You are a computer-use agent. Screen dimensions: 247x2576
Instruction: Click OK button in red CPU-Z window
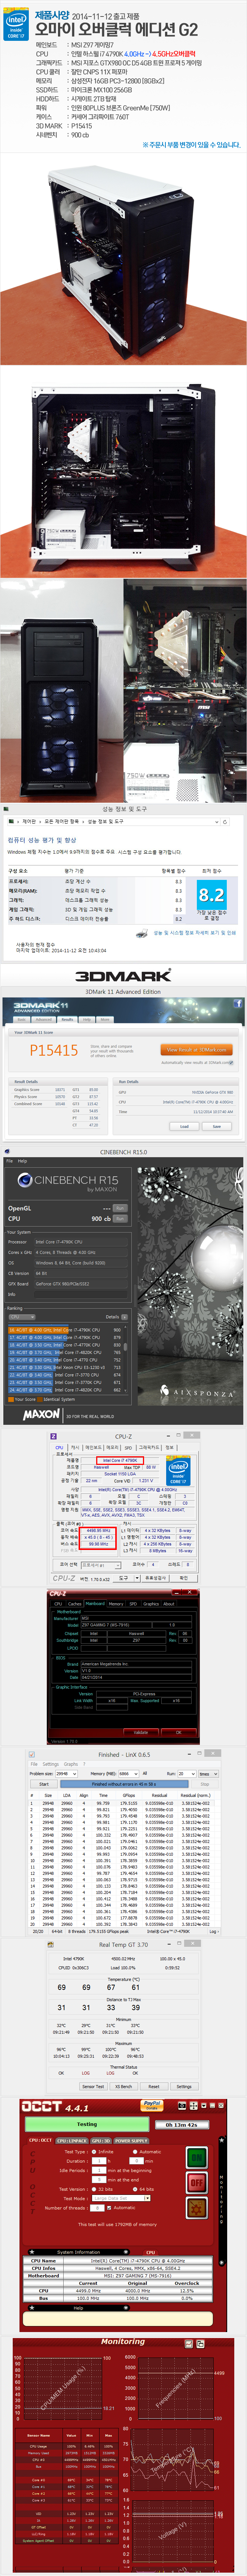click(179, 1732)
